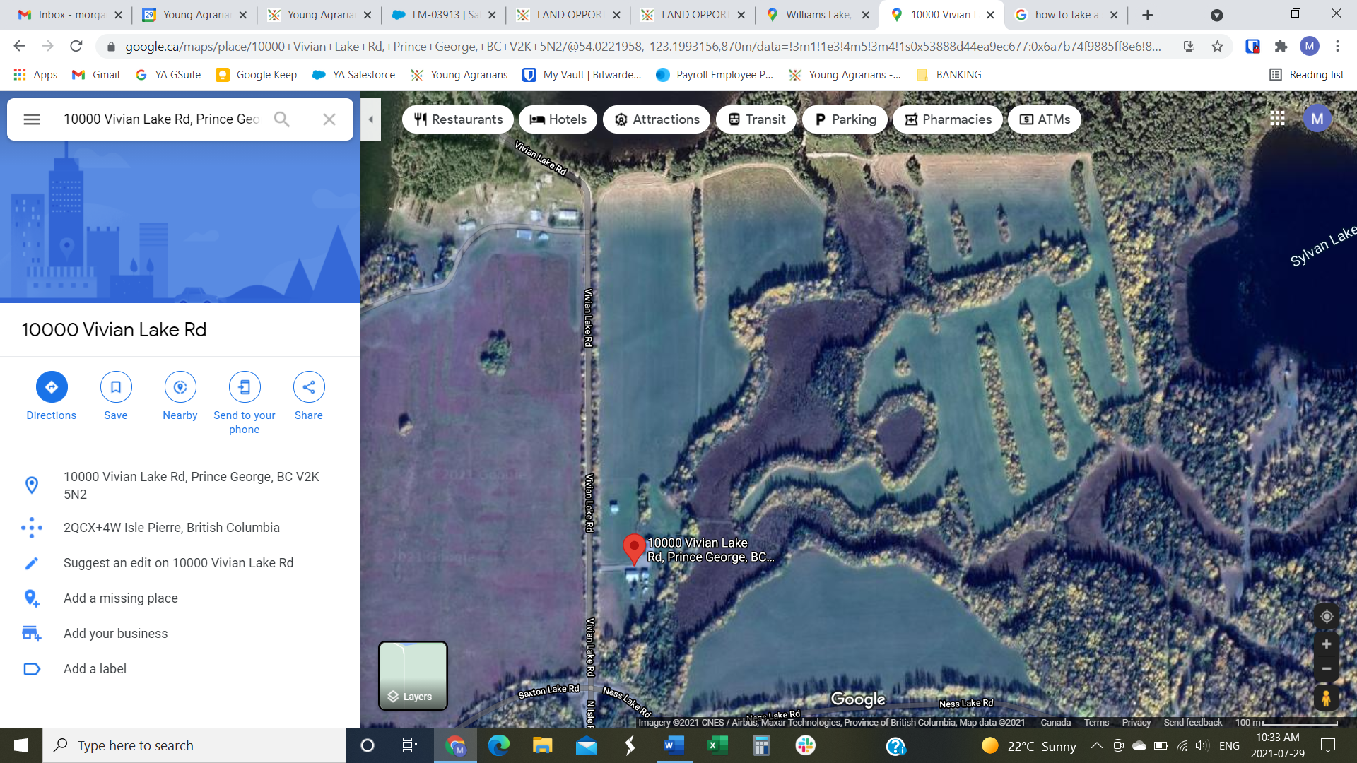Click the Share location icon
The image size is (1357, 763).
point(309,386)
